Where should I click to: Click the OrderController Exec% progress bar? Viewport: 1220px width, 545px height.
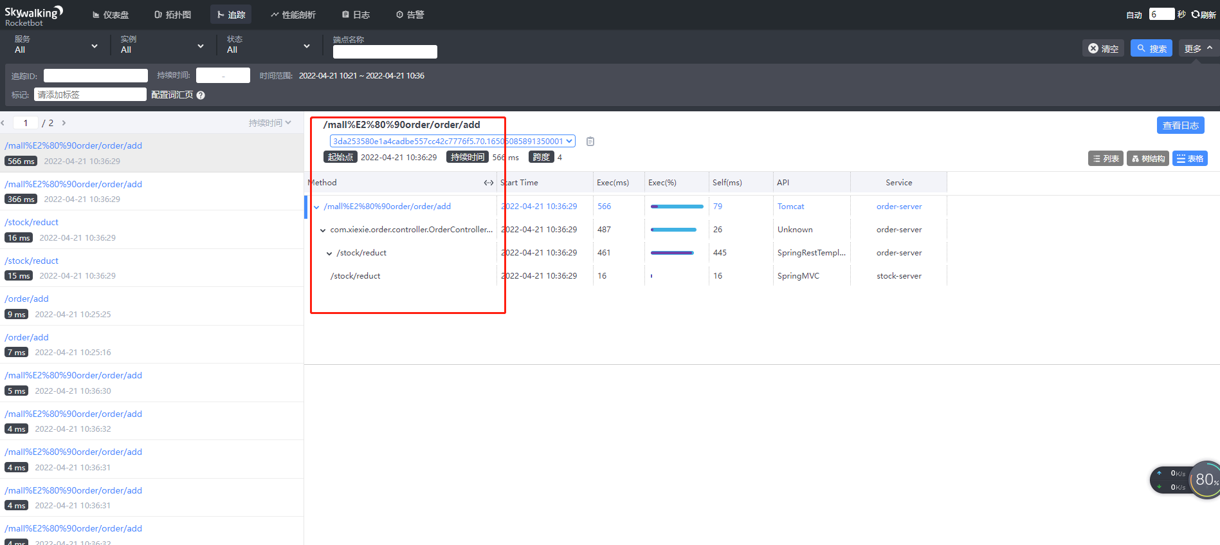pyautogui.click(x=673, y=230)
